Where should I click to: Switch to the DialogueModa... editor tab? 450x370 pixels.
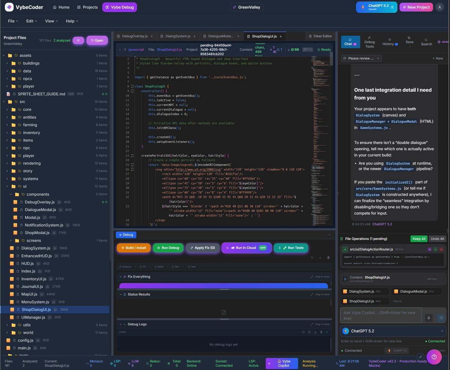221,36
